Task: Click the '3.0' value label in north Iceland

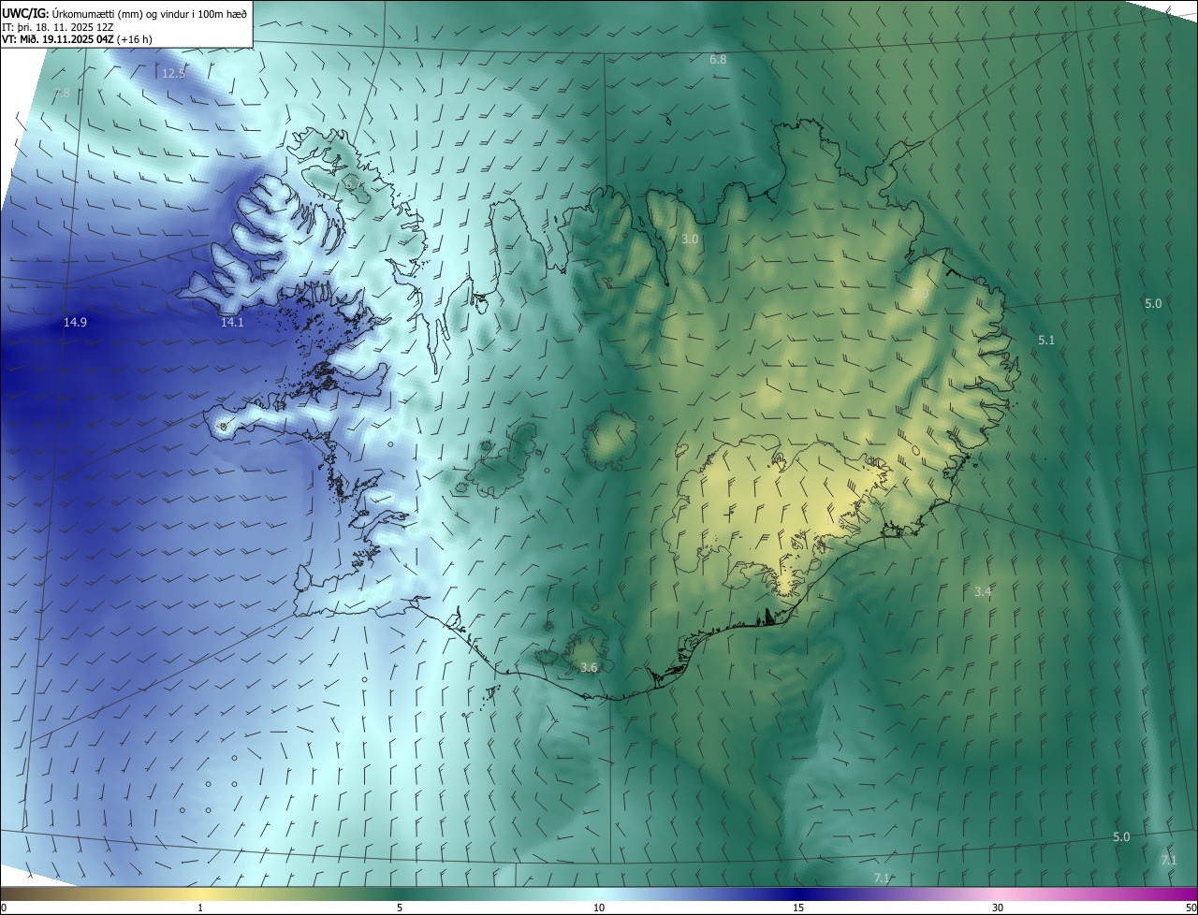Action: (690, 240)
